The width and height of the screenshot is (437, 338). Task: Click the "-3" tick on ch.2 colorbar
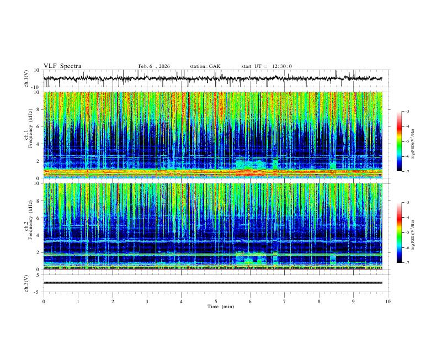(407, 203)
